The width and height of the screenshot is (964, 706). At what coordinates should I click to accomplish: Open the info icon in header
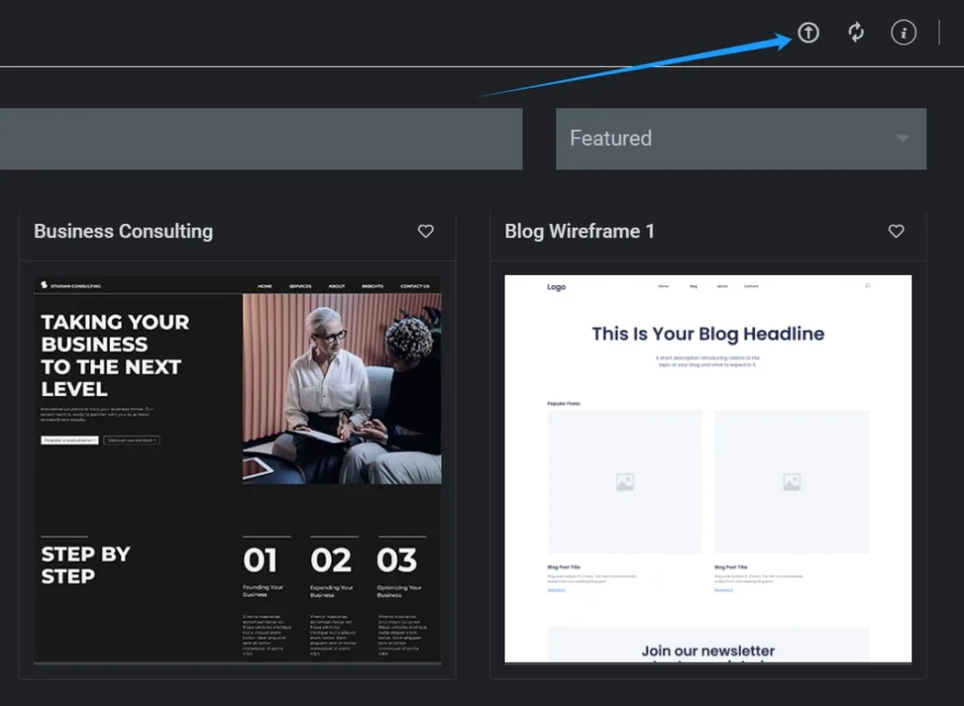[903, 33]
